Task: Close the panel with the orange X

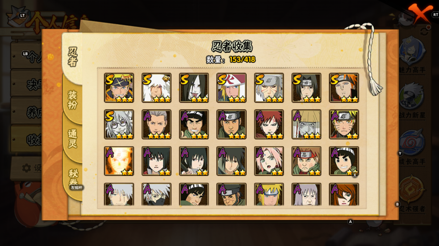Action: click(421, 13)
